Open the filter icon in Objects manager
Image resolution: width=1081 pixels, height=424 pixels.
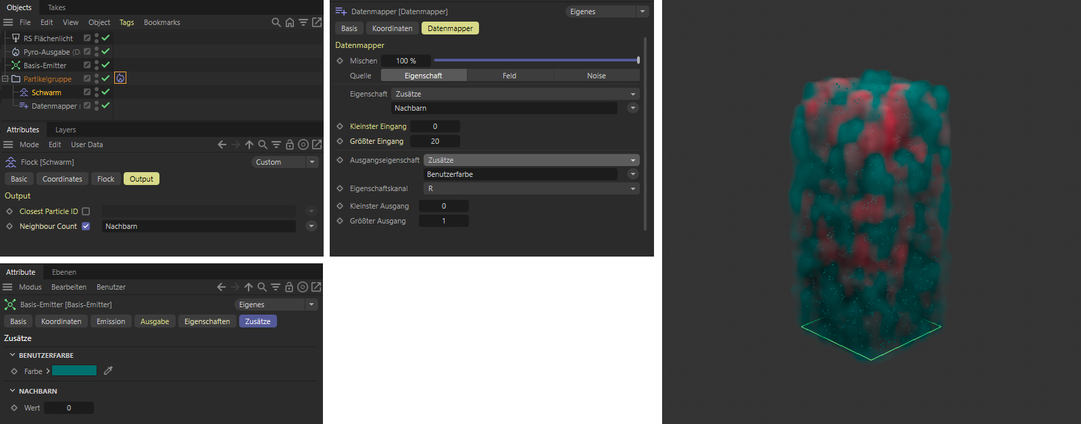pos(303,22)
